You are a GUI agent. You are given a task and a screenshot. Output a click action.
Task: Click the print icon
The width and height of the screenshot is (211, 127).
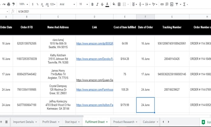pos(9,4)
